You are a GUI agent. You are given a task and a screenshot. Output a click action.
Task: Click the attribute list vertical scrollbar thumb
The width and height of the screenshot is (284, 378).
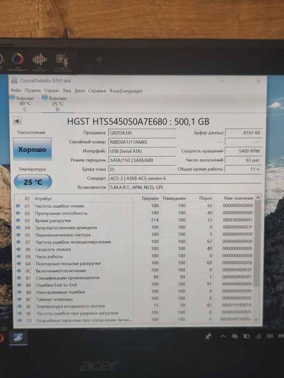click(x=257, y=244)
